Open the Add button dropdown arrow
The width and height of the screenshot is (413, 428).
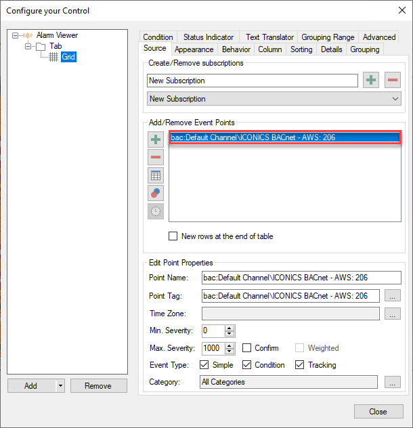[60, 386]
